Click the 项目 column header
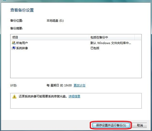 (50, 37)
